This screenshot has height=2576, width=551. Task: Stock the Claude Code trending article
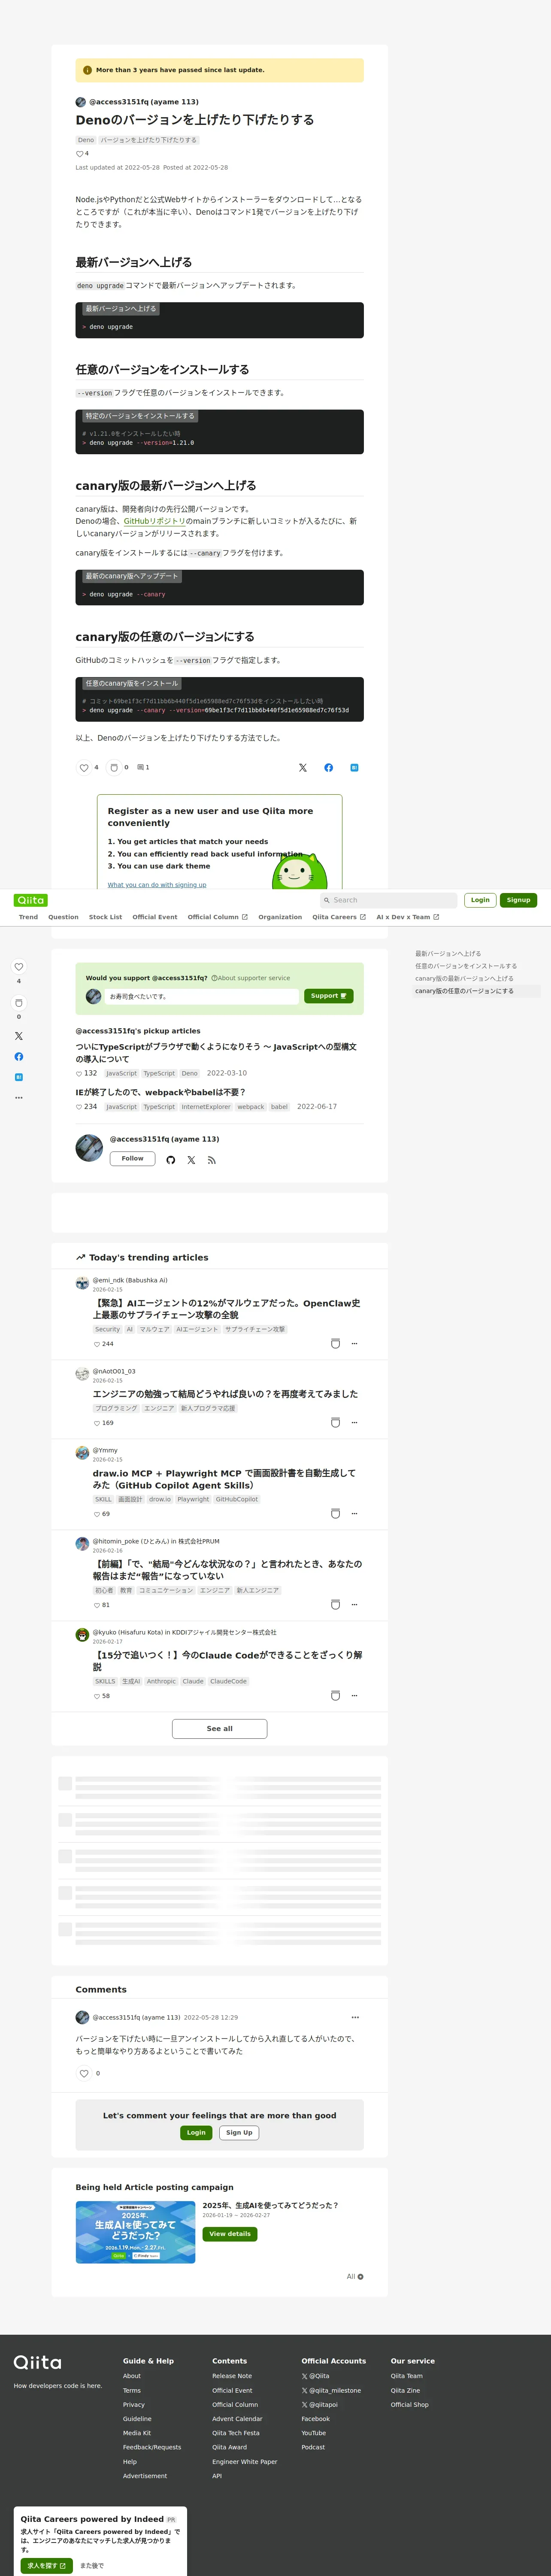click(335, 1695)
